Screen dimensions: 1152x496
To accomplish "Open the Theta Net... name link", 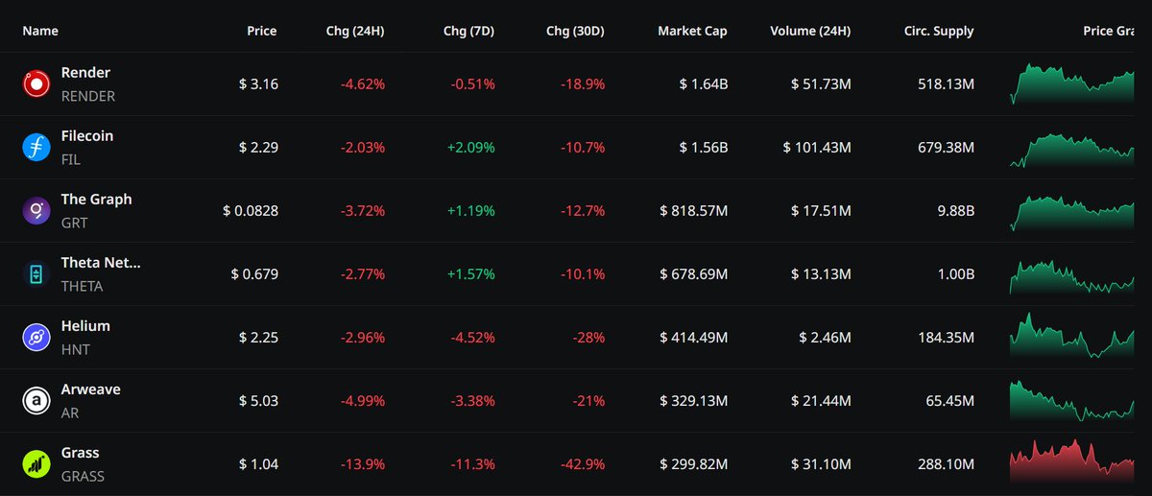I will (101, 263).
